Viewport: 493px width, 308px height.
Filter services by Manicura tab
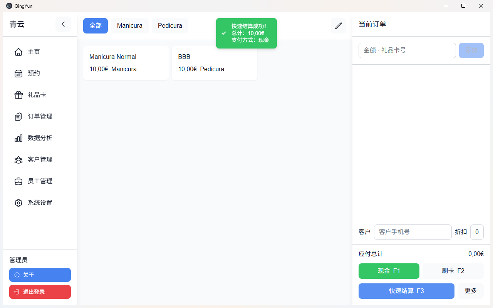click(x=130, y=26)
